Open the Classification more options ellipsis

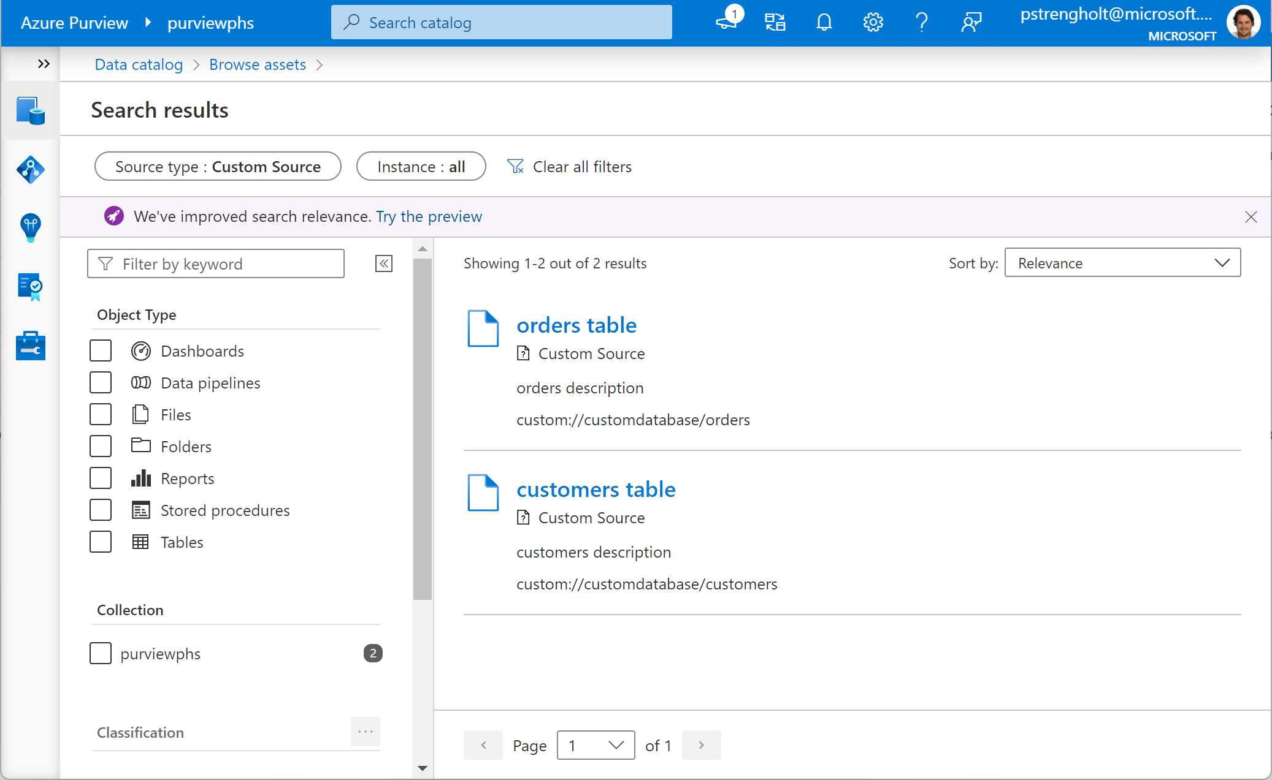point(366,732)
